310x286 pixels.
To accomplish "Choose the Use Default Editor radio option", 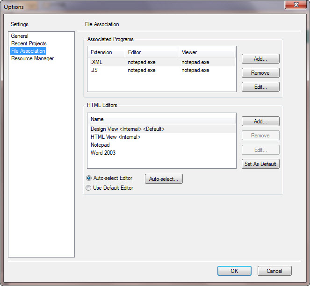I will point(89,188).
